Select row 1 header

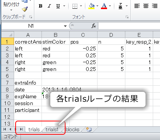point(7,41)
